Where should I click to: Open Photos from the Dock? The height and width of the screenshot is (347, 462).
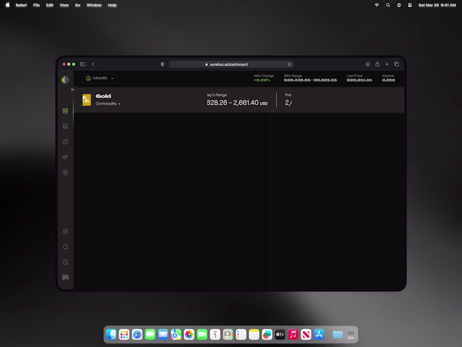pyautogui.click(x=189, y=334)
